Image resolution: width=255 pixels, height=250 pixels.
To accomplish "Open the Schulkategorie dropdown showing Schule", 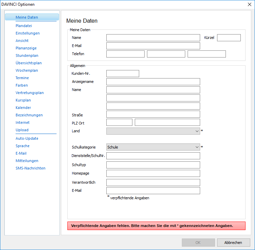I will tap(153, 147).
